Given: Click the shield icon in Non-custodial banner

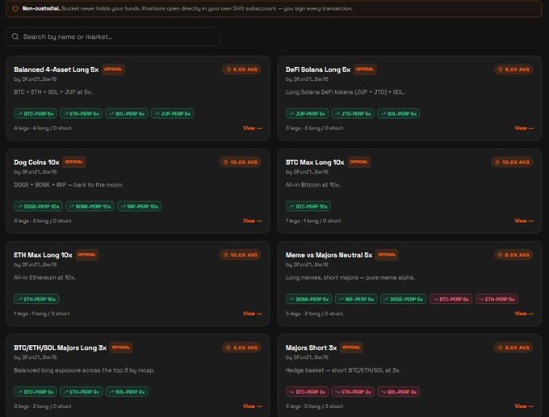Looking at the screenshot, I should pyautogui.click(x=15, y=9).
